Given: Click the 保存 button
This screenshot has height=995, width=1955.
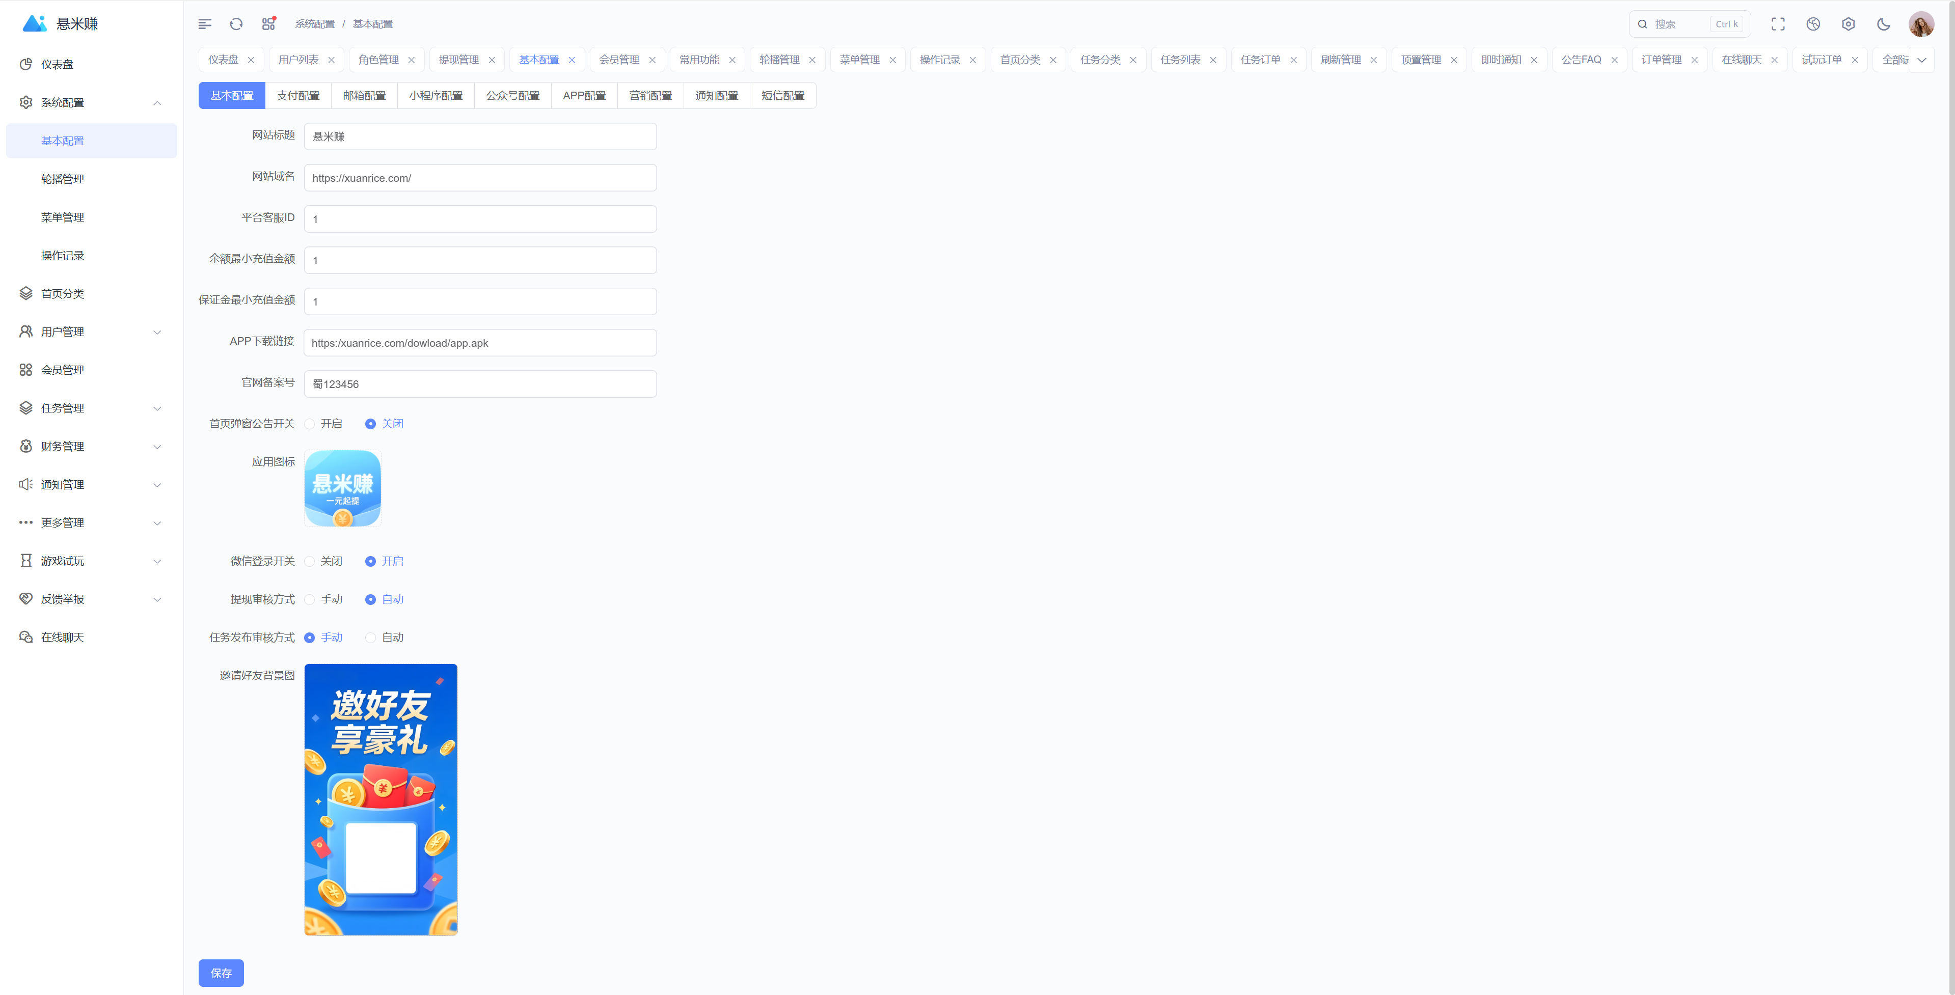Looking at the screenshot, I should 221,973.
